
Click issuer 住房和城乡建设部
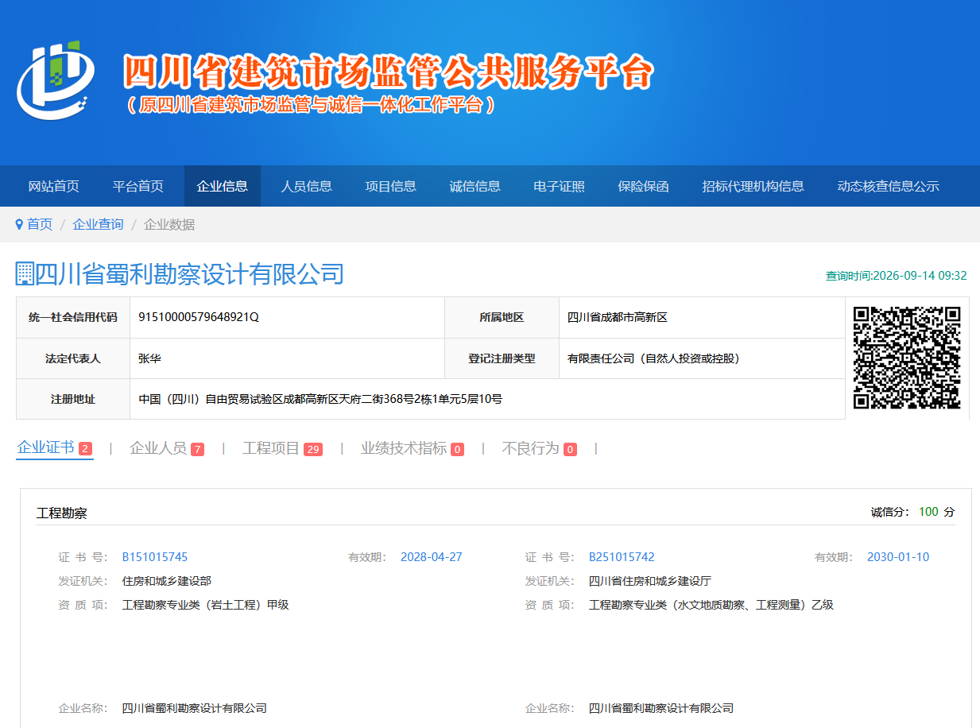[x=167, y=581]
